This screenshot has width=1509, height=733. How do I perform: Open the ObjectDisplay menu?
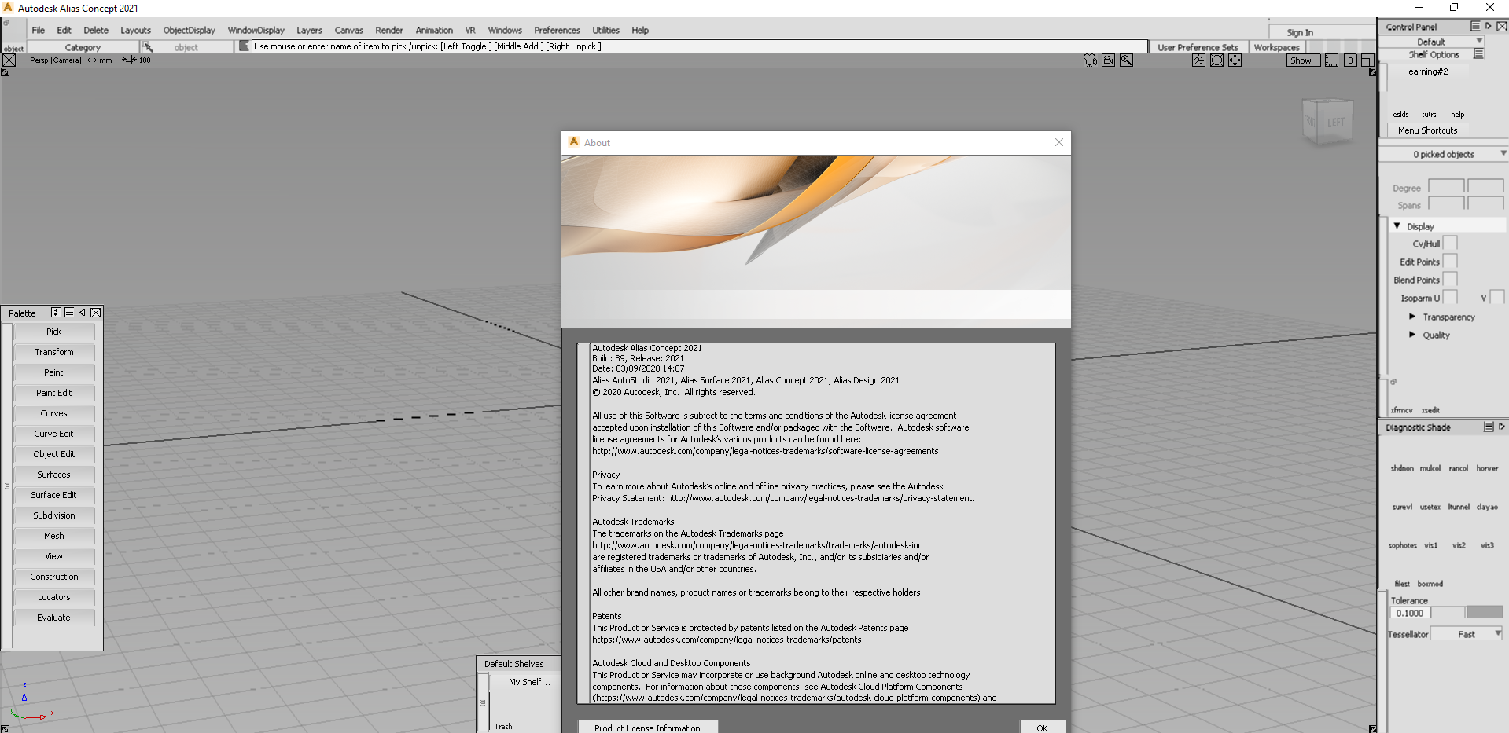click(x=190, y=31)
